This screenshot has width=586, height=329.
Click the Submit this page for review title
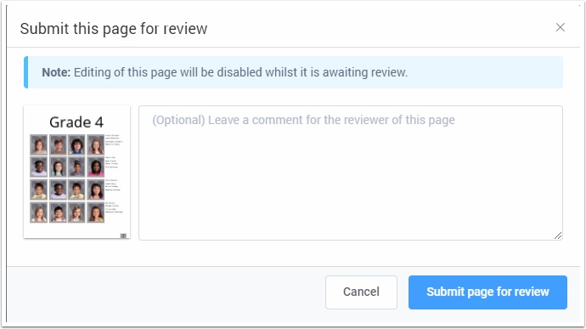point(114,29)
